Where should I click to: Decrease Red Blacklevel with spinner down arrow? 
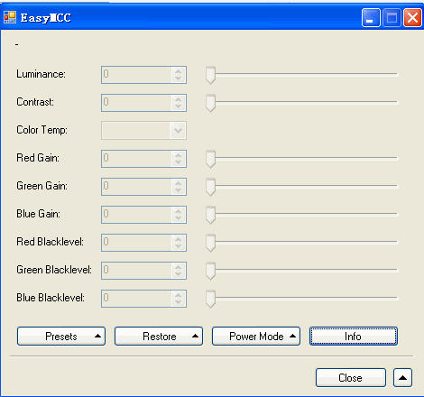coord(179,246)
